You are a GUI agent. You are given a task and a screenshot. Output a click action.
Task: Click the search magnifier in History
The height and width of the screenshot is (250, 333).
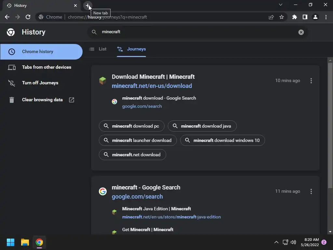click(94, 32)
